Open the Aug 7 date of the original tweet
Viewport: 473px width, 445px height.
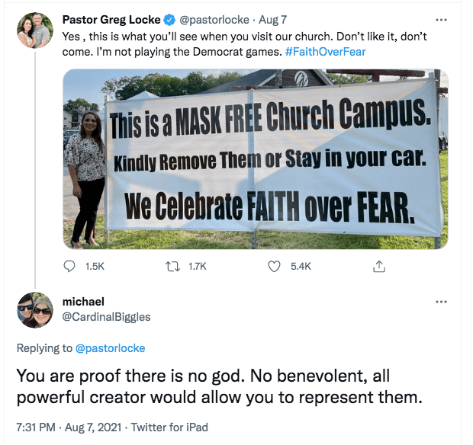273,20
